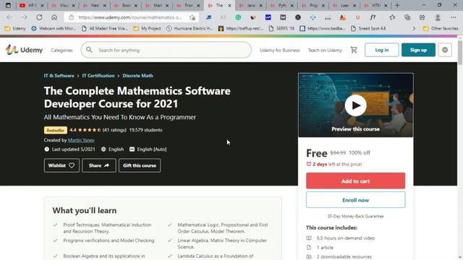Click the f? extension icon
Viewport: 463px width, 260px height.
pos(373,17)
